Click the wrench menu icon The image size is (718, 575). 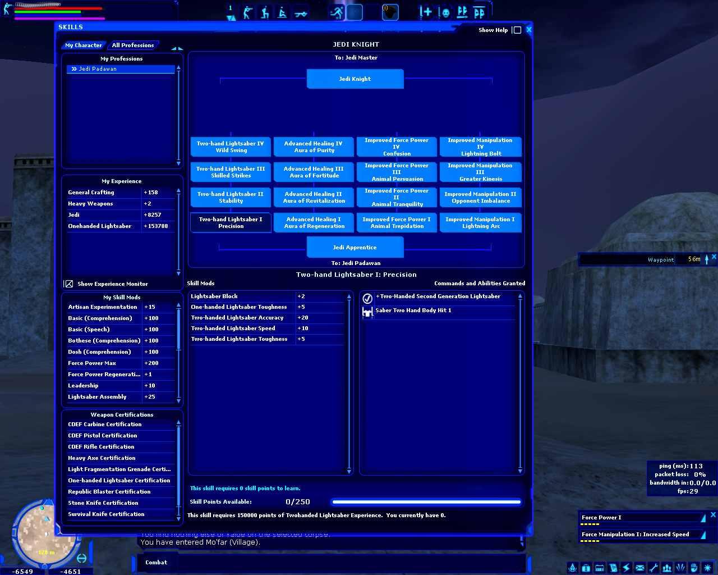[x=653, y=568]
